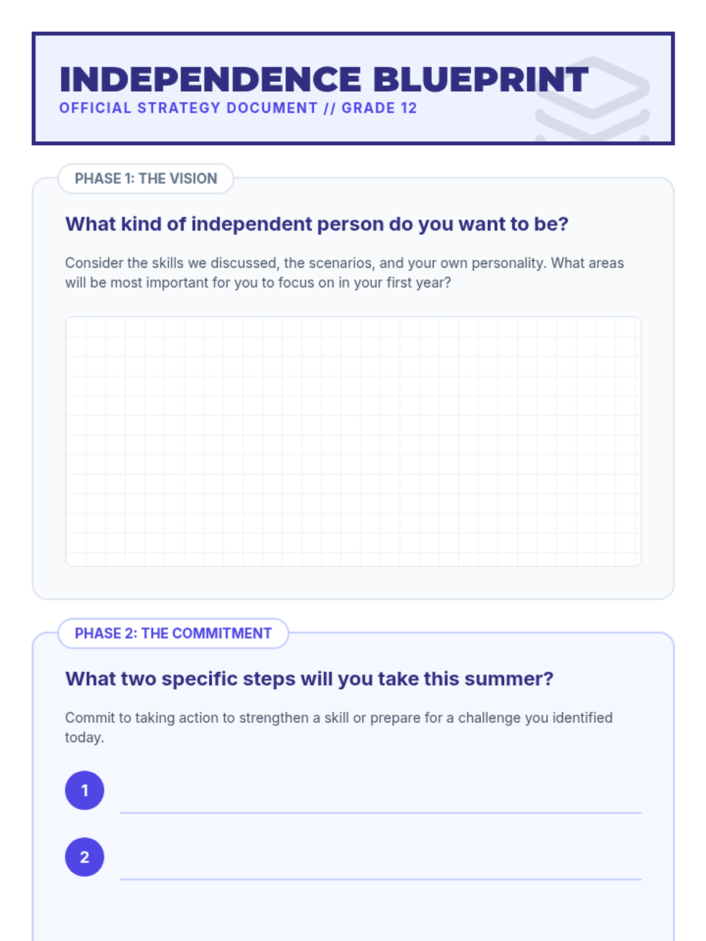Viewport: 706px width, 941px height.
Task: Click the second commitment answer line
Action: [380, 869]
